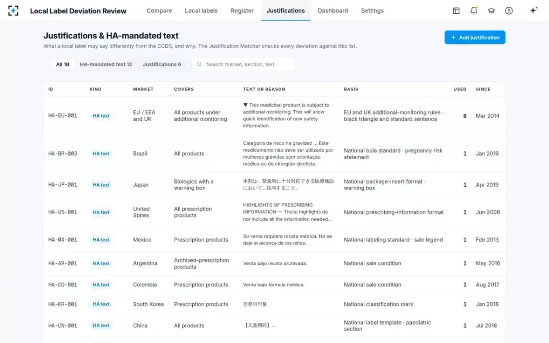Filter by All 18
The height and width of the screenshot is (343, 549).
[63, 64]
